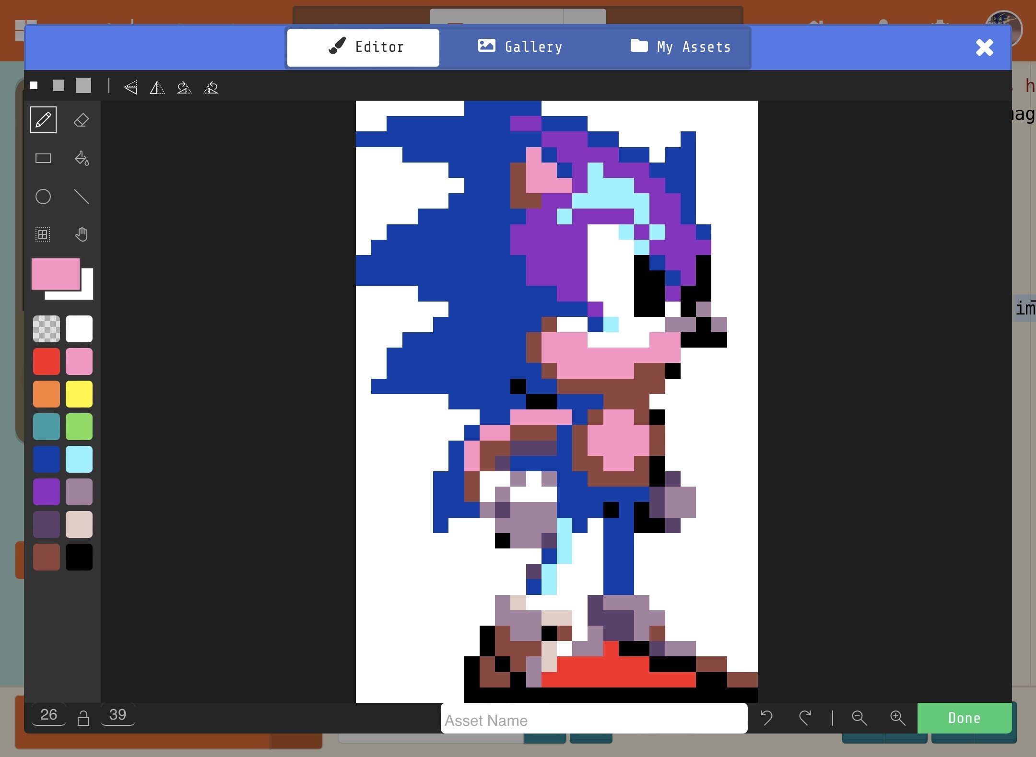Pick the pink palette swatch
1036x757 pixels.
click(x=79, y=361)
